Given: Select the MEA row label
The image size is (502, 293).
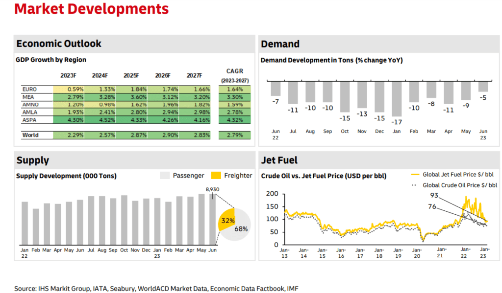Looking at the screenshot, I should 28,97.
